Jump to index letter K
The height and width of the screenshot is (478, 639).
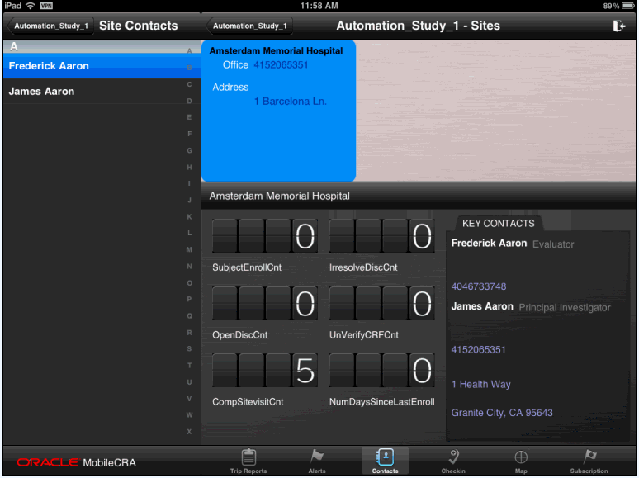pyautogui.click(x=189, y=217)
